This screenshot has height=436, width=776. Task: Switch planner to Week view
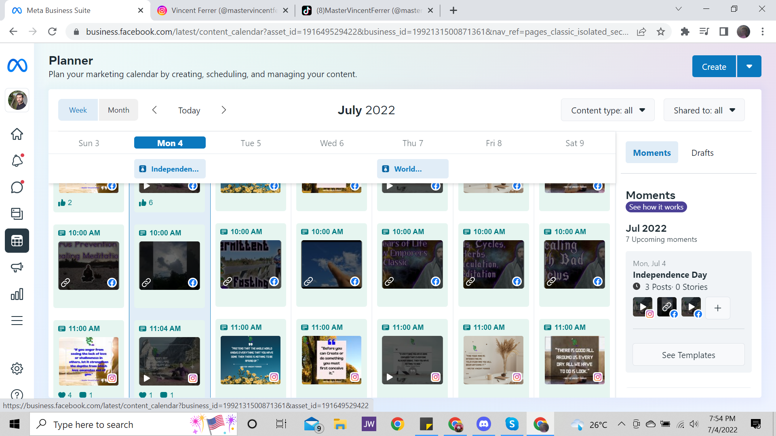[78, 110]
